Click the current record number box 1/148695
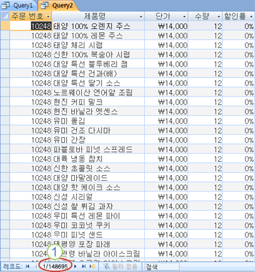Screen dimensions: 255x272 coord(55,266)
